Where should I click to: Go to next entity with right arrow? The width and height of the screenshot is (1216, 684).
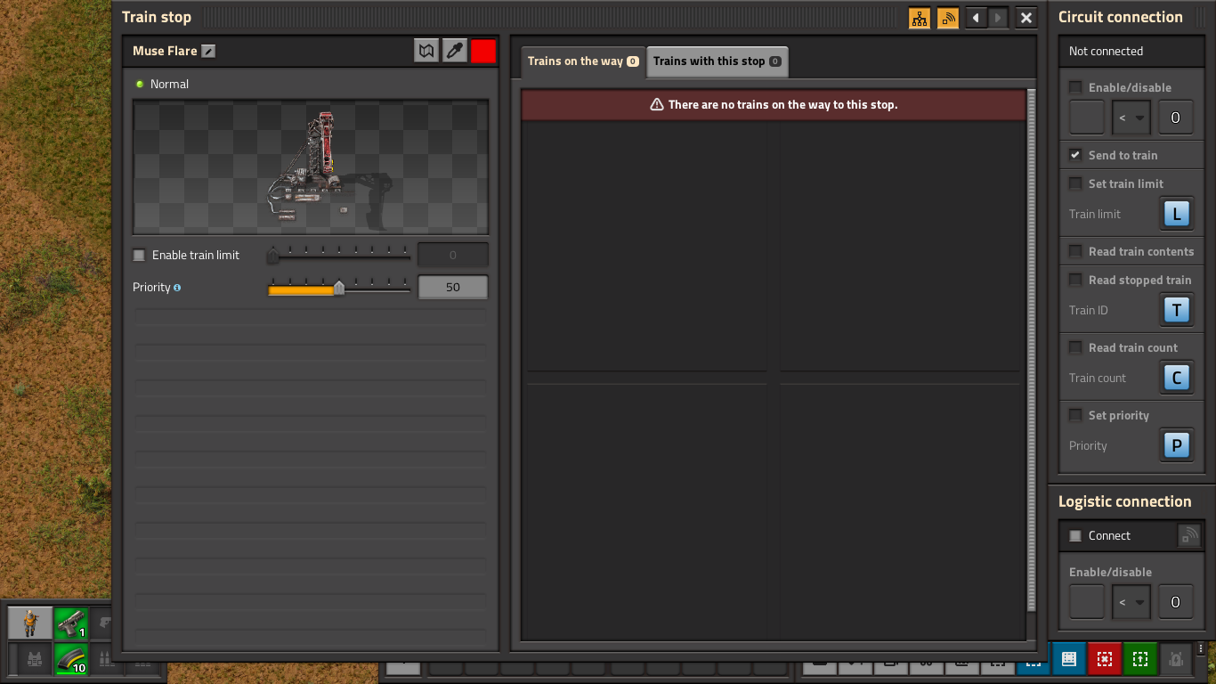click(998, 18)
